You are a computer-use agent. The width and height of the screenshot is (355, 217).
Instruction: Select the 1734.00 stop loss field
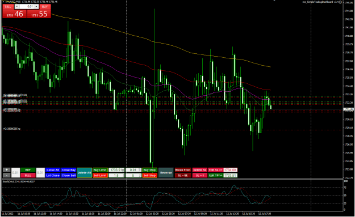230,170
